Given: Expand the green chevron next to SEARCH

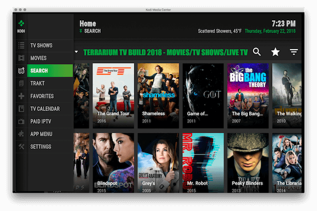Looking at the screenshot, I should 81,31.
